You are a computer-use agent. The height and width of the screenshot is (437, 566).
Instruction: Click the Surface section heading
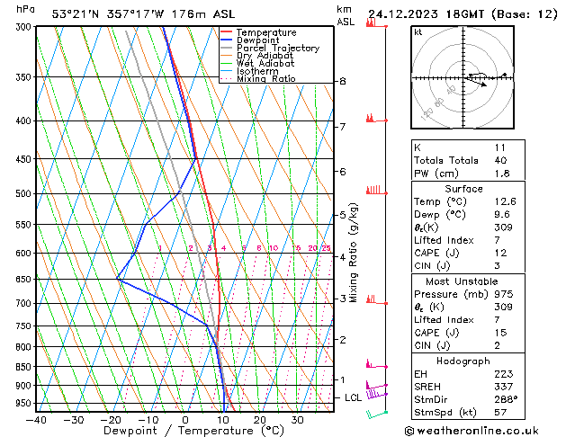click(x=463, y=189)
